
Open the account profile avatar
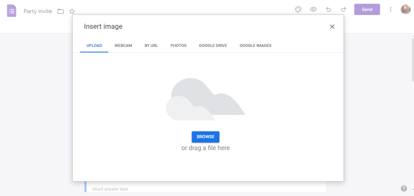tap(406, 9)
